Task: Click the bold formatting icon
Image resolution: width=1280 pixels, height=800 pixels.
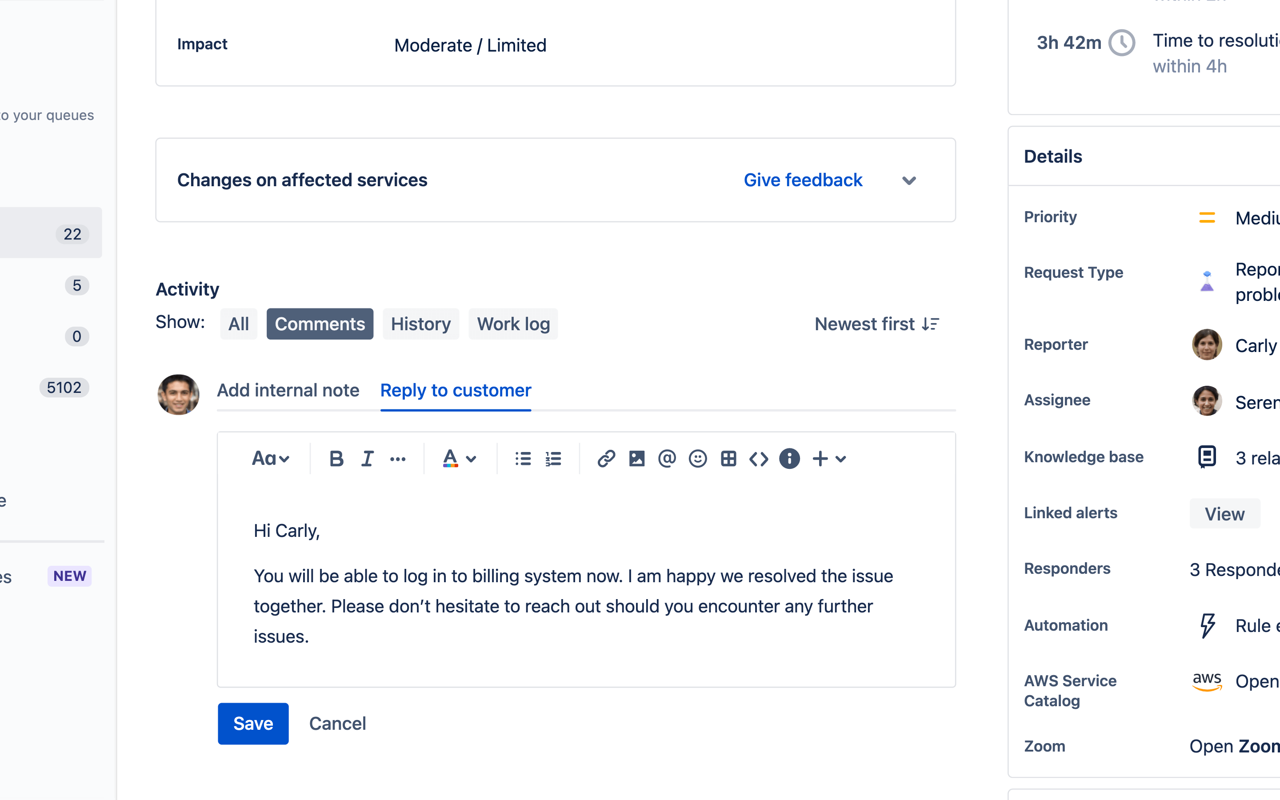Action: coord(336,458)
